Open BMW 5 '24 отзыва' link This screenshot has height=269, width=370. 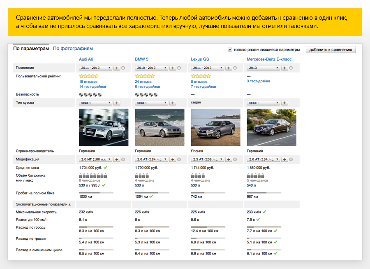[x=143, y=82]
